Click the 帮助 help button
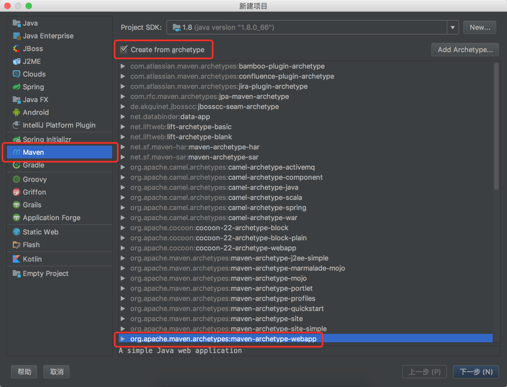The height and width of the screenshot is (387, 507). pos(24,372)
